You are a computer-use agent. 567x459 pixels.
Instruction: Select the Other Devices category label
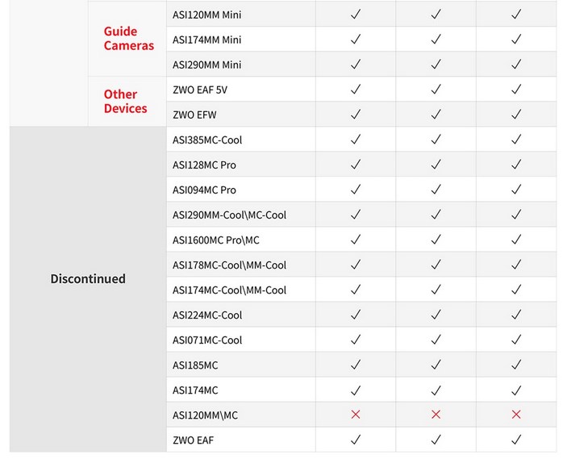(x=125, y=102)
